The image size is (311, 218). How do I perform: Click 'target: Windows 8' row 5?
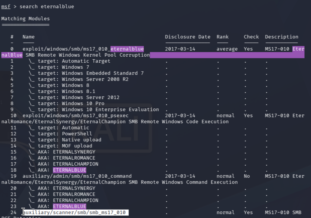point(63,85)
